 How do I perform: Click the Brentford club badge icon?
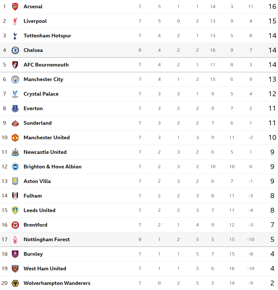(x=15, y=225)
